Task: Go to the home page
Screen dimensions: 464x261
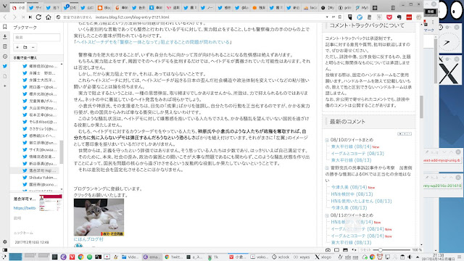Action: point(49,17)
